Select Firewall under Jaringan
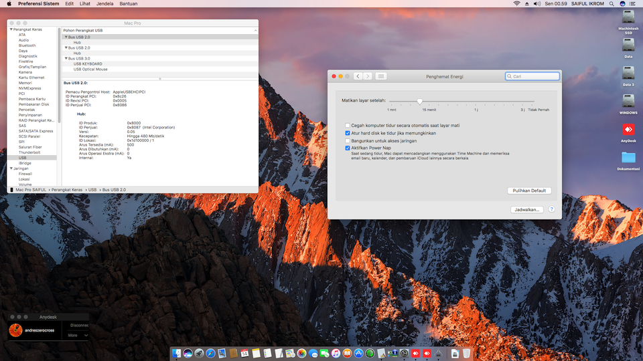This screenshot has height=361, width=643. pyautogui.click(x=25, y=174)
